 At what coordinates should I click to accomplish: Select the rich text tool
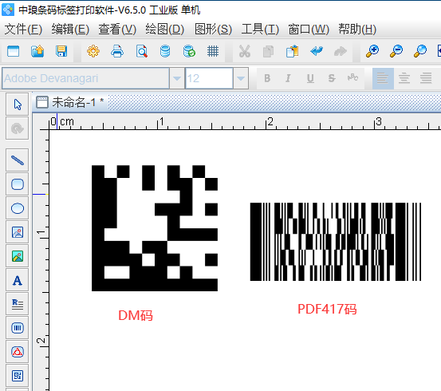18,304
